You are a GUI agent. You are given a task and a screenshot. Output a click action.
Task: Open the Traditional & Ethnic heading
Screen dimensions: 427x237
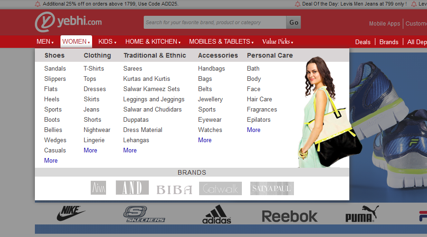pos(155,55)
